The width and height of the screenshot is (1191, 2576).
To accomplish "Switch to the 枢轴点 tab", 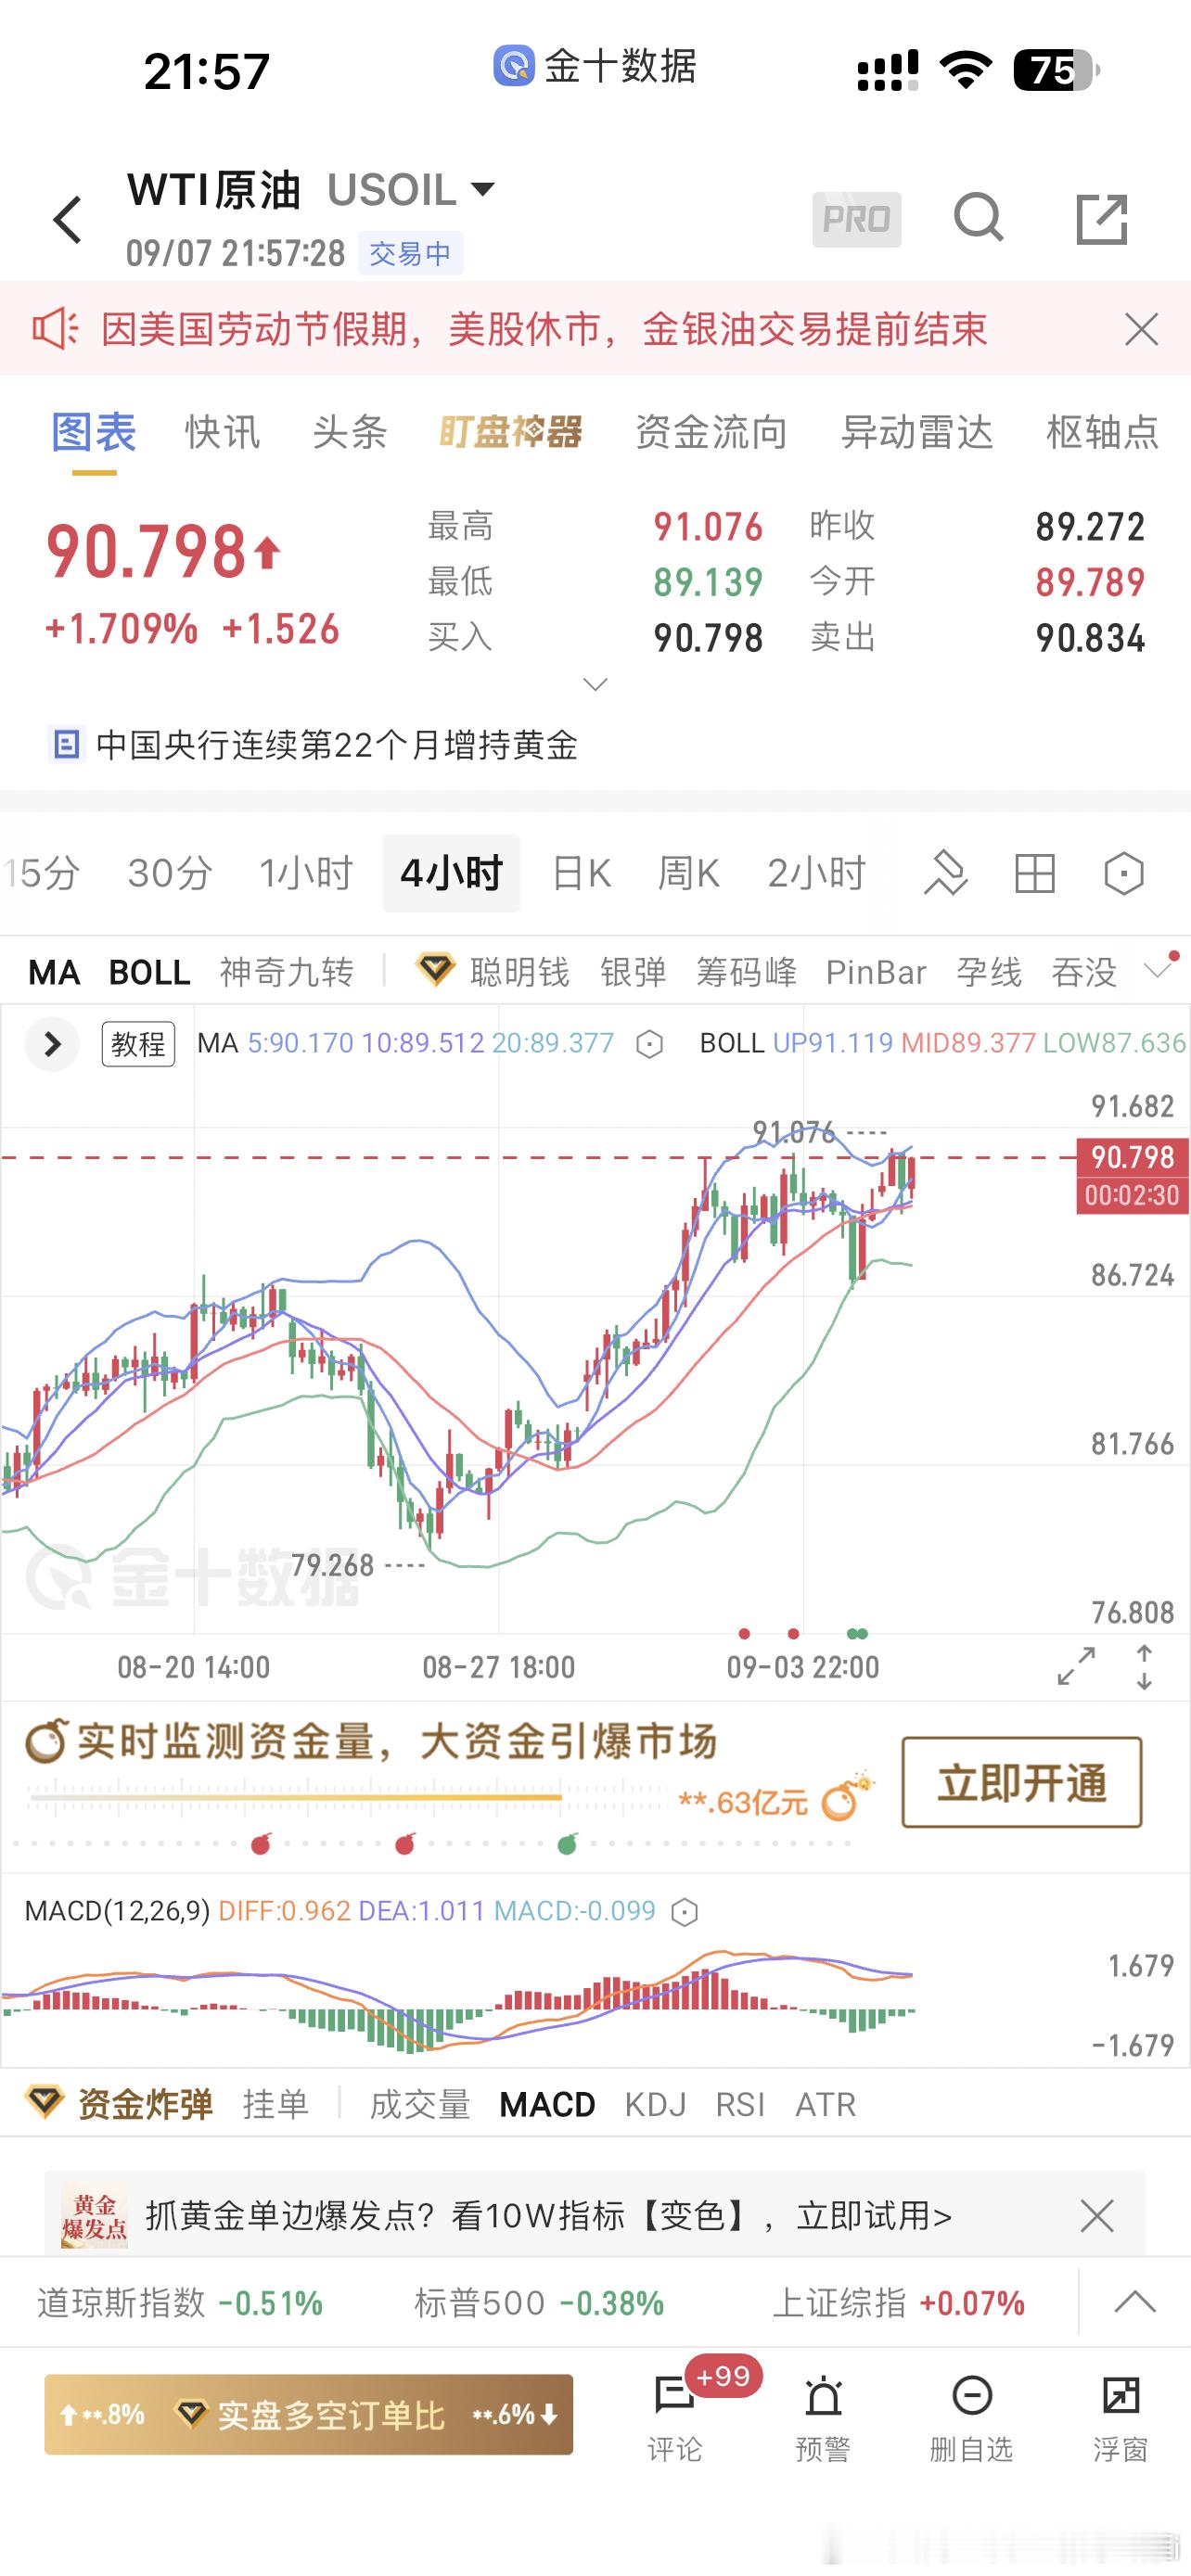I will point(1102,433).
